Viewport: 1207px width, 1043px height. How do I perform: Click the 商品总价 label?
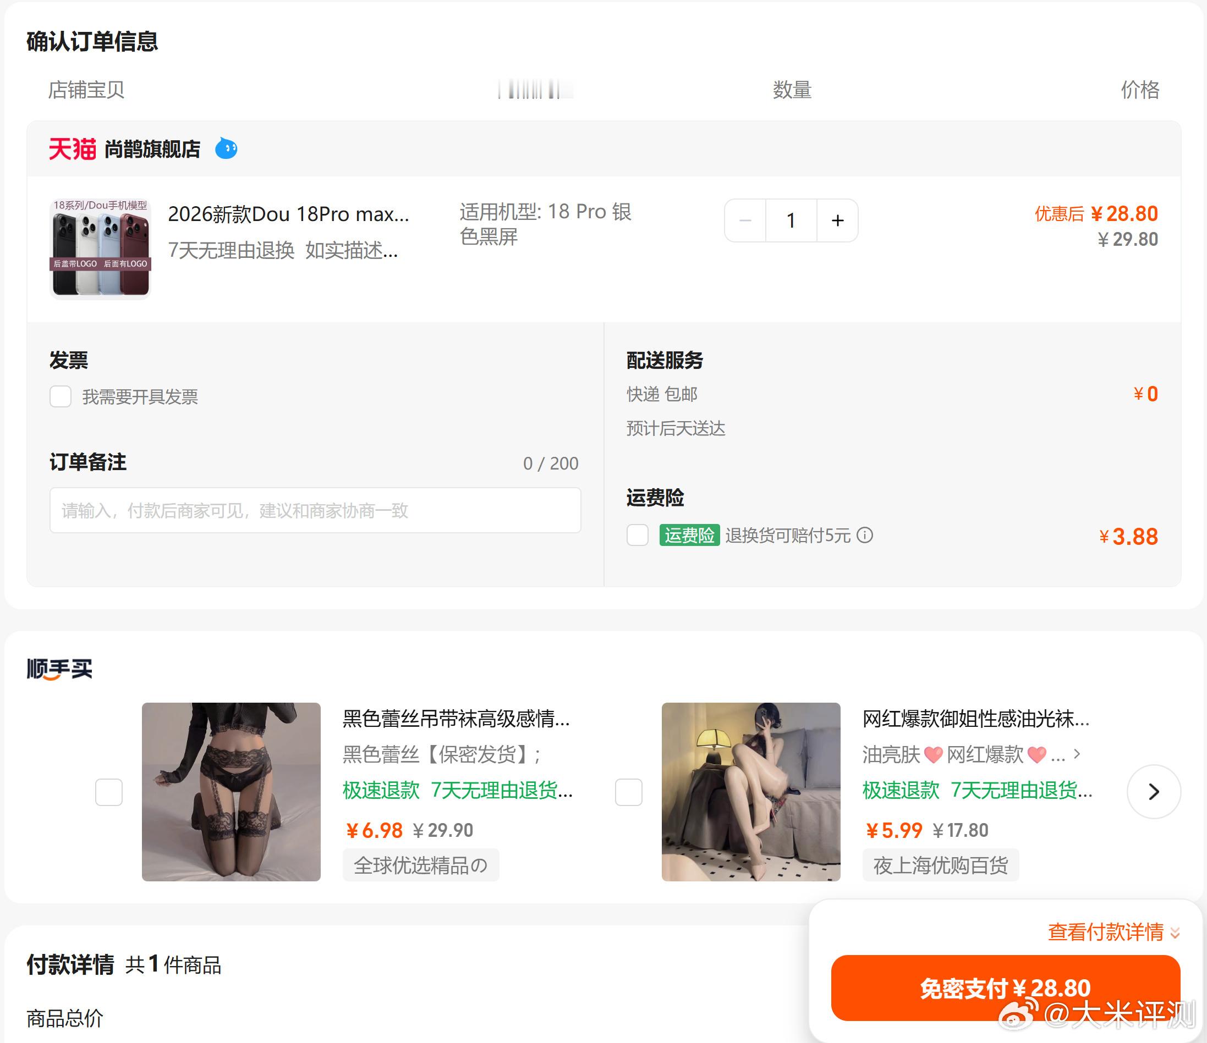[x=65, y=1018]
